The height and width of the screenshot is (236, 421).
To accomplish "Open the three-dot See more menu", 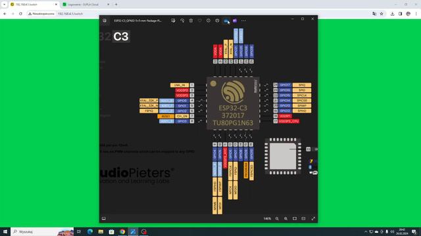I will point(243,20).
